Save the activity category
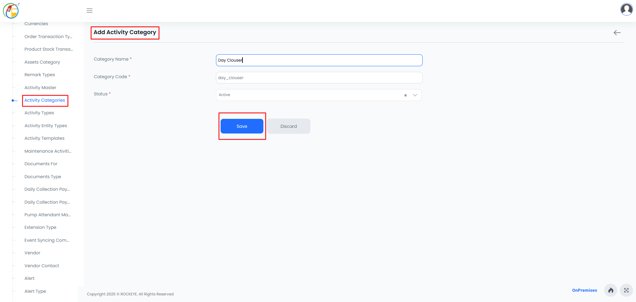Screen dimensions: 636x302 (242, 126)
